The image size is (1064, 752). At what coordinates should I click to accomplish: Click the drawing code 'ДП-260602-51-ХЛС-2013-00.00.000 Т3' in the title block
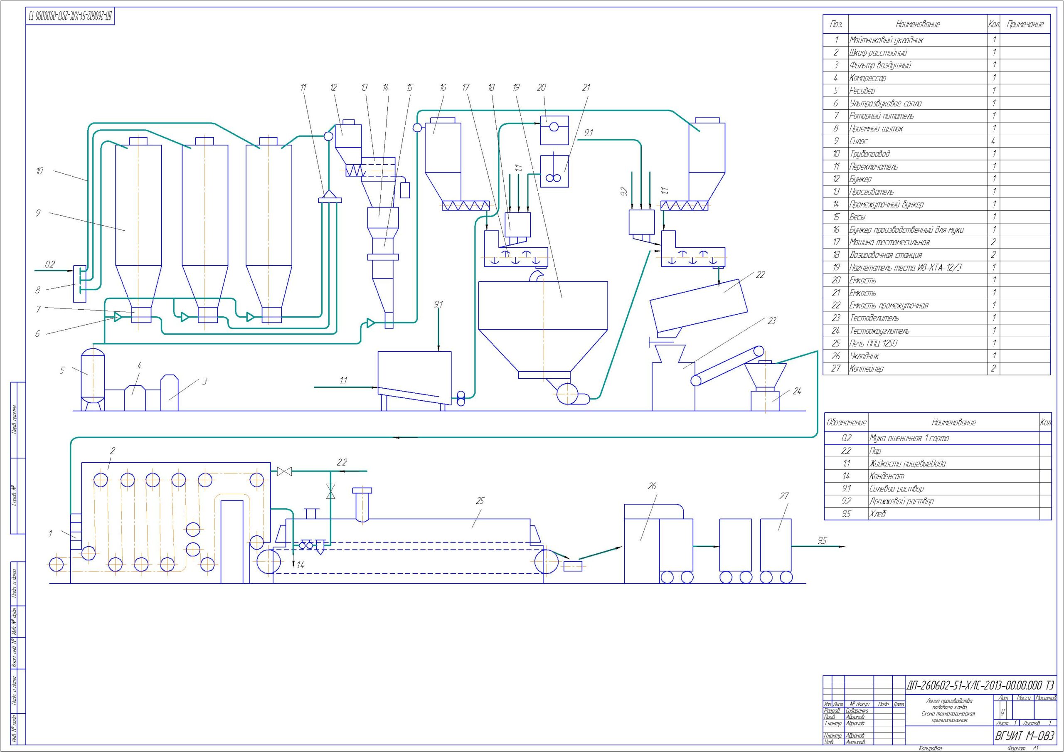(980, 686)
